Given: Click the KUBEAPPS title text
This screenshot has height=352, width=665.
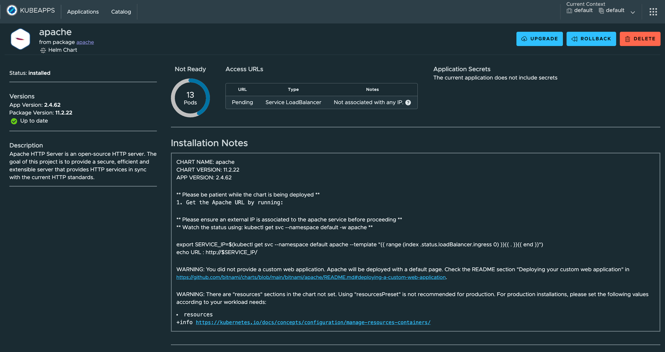Looking at the screenshot, I should (37, 10).
